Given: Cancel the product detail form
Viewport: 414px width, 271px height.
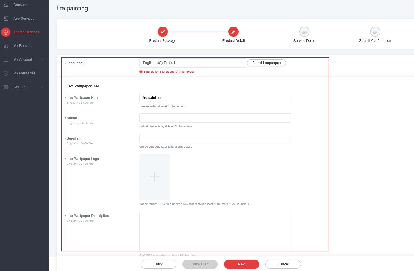Looking at the screenshot, I should tap(283, 264).
